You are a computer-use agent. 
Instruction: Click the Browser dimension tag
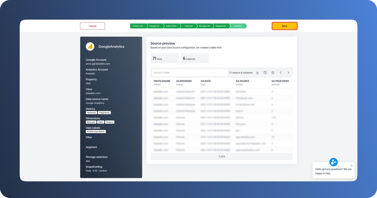coord(91,122)
